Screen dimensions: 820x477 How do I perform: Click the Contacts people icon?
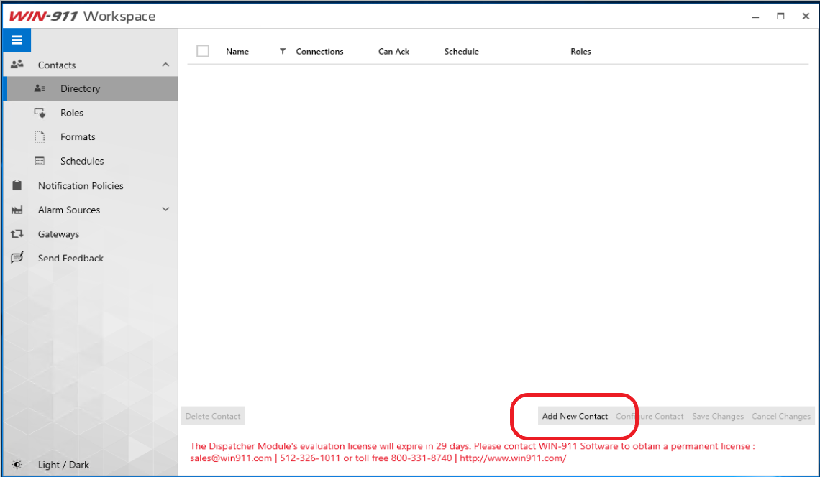pyautogui.click(x=17, y=64)
